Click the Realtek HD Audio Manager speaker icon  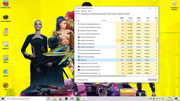pos(79,31)
